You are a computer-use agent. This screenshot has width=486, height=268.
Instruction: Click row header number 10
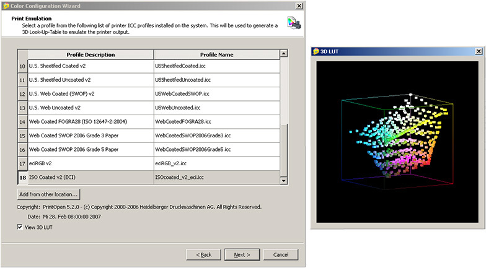tap(22, 66)
